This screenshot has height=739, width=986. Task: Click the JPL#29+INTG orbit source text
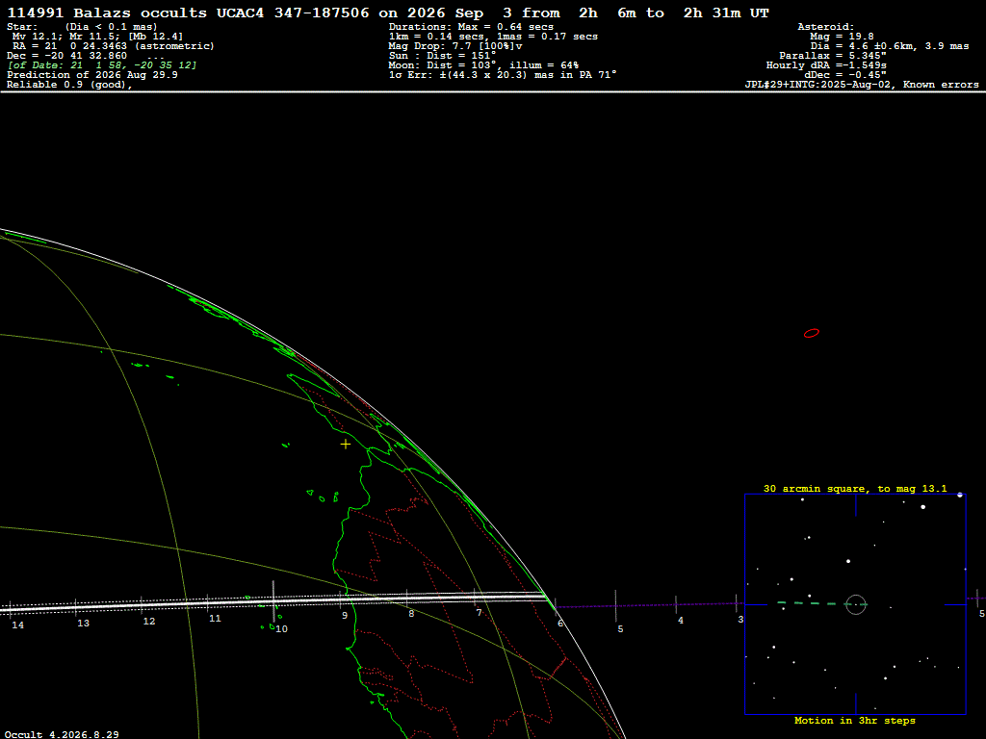point(862,85)
